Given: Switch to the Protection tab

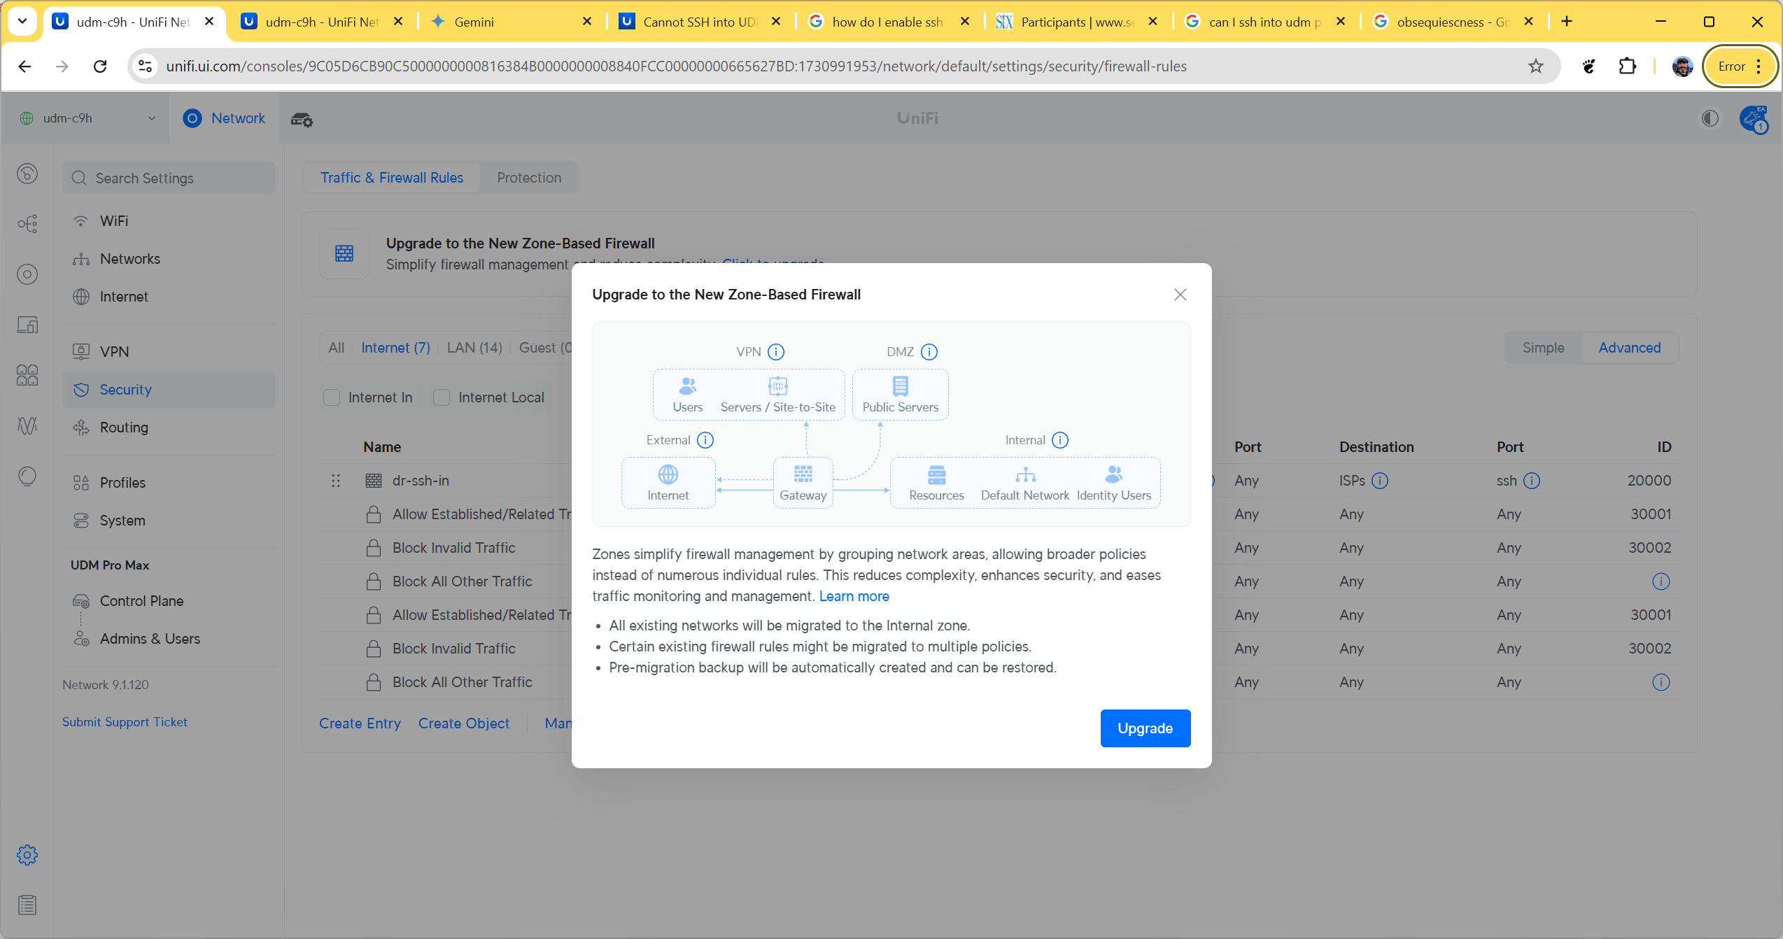Looking at the screenshot, I should tap(529, 178).
